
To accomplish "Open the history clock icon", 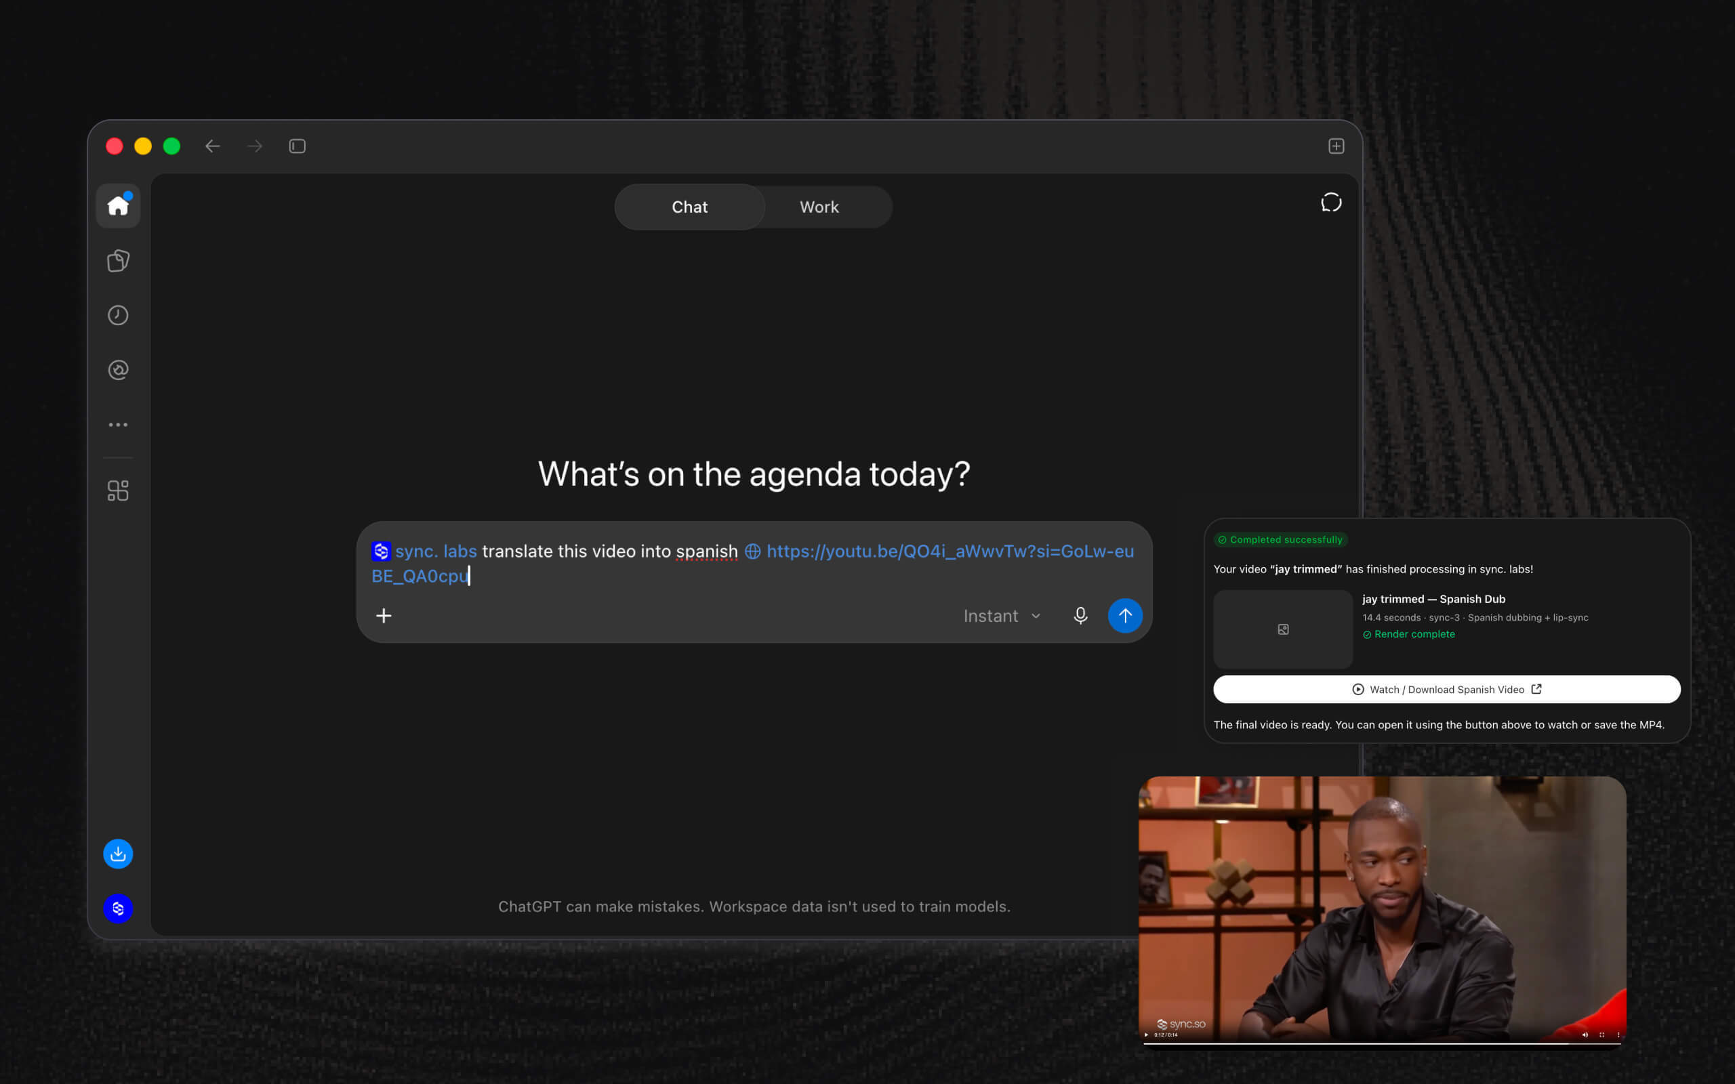I will click(x=119, y=316).
